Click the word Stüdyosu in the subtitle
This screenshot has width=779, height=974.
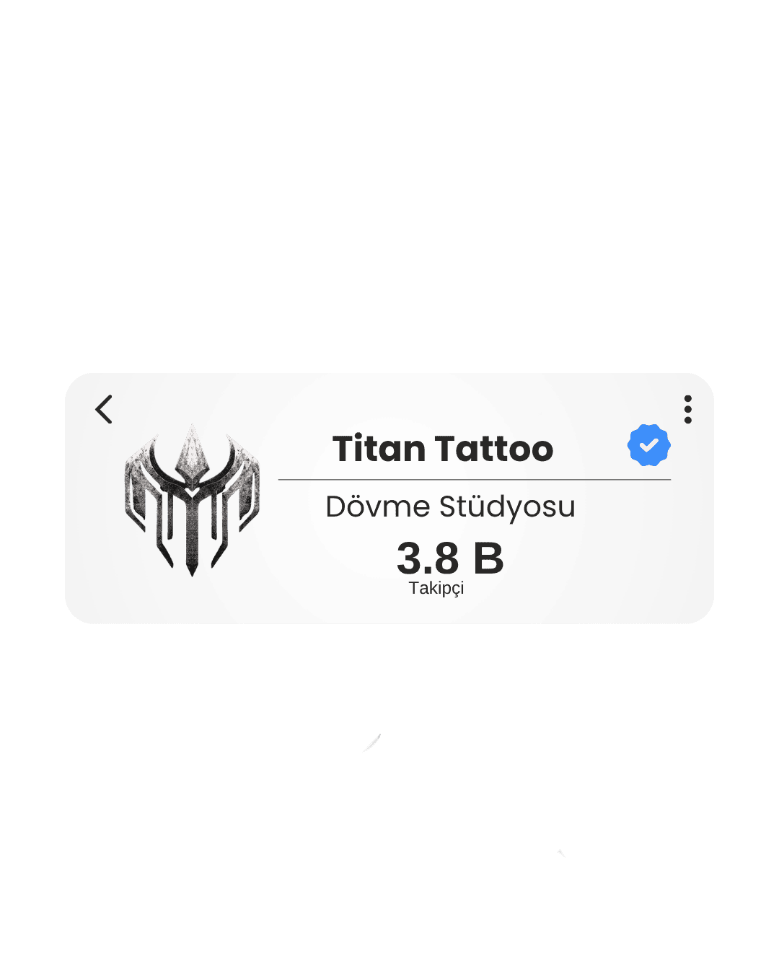click(507, 507)
